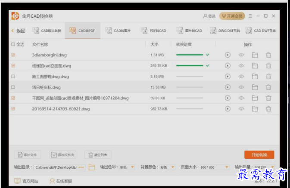The image size is (290, 188).
Task: Open output folder for 20160514-214703-60921.dwg
Action: point(255,109)
